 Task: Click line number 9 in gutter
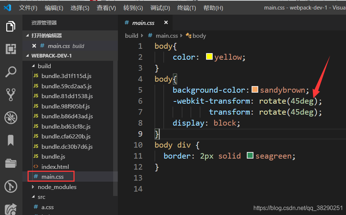click(140, 134)
